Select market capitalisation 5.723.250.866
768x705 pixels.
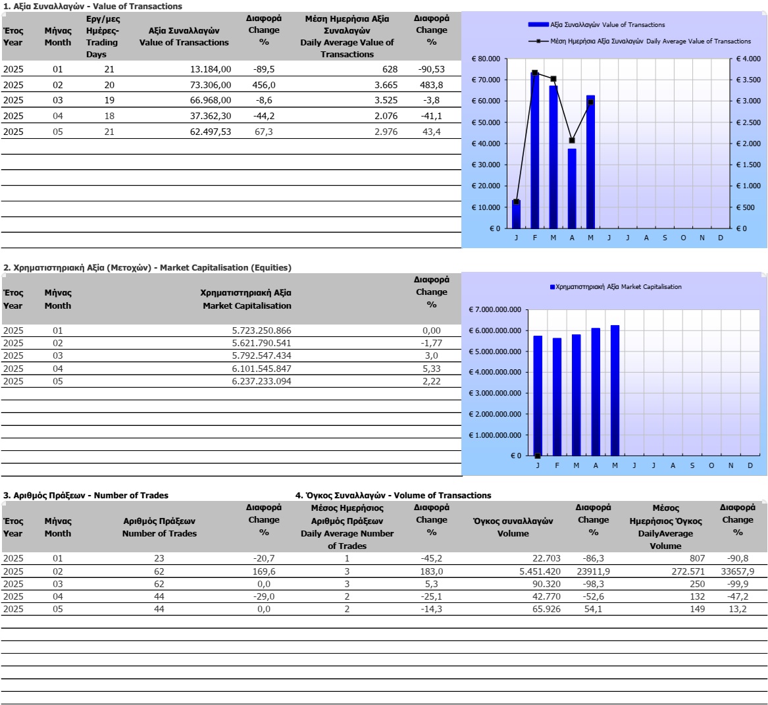point(261,330)
